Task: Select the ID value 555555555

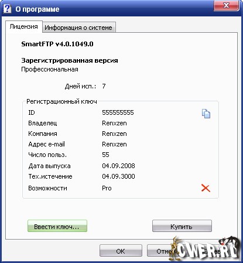Action: [118, 112]
